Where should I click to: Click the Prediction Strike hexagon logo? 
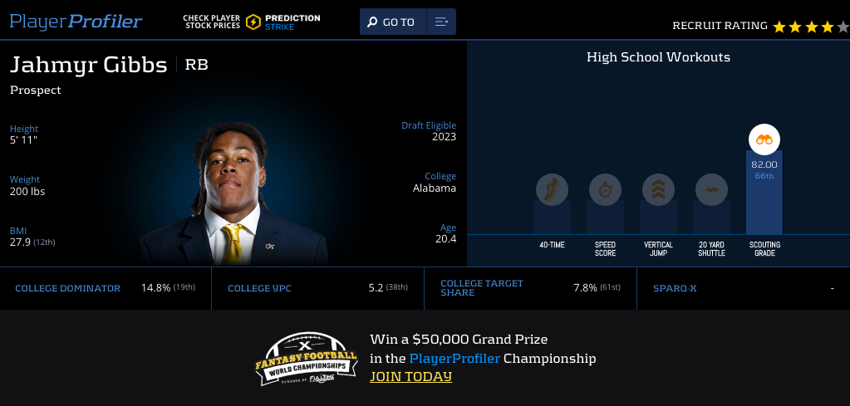click(x=253, y=22)
